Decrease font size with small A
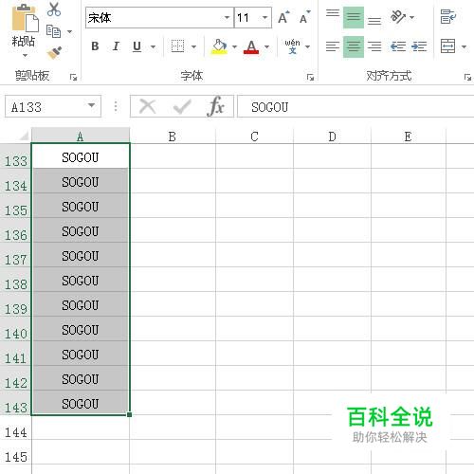The width and height of the screenshot is (474, 474). click(305, 17)
